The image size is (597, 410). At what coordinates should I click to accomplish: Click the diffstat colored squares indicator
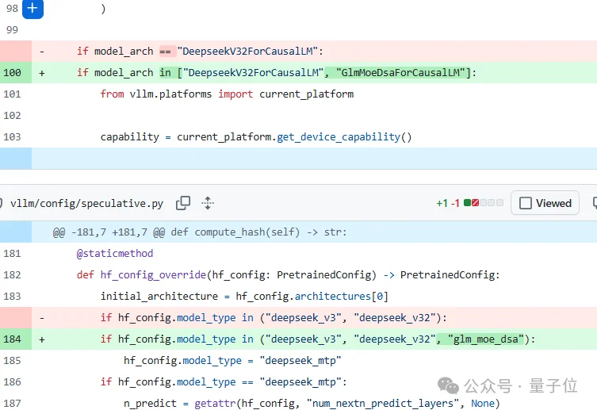click(484, 203)
